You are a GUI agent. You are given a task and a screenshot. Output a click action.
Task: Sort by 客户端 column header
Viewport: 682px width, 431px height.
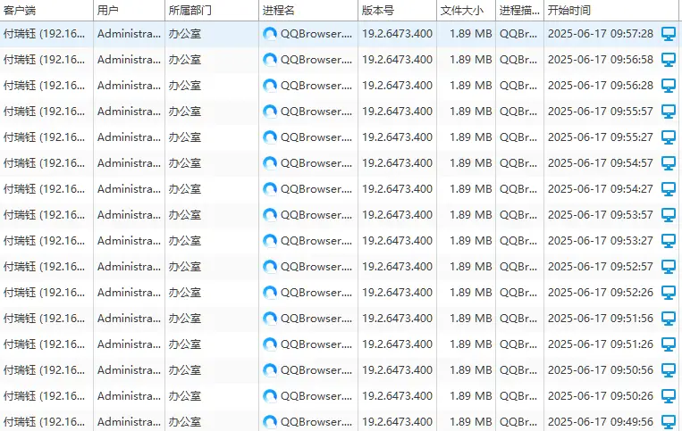pyautogui.click(x=46, y=11)
